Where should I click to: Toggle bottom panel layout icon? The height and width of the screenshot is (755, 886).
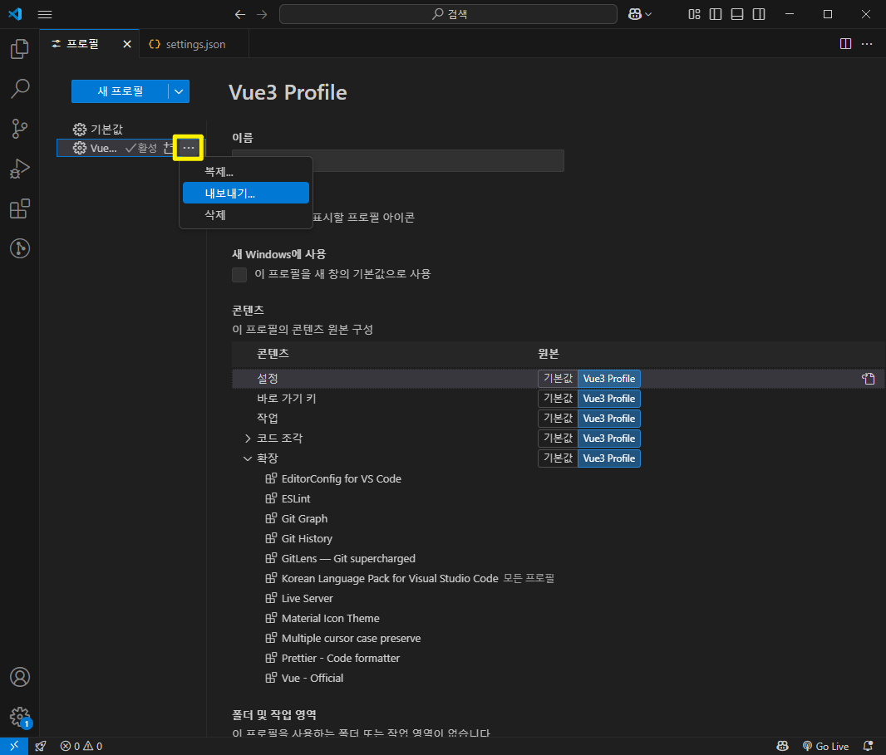(x=737, y=14)
